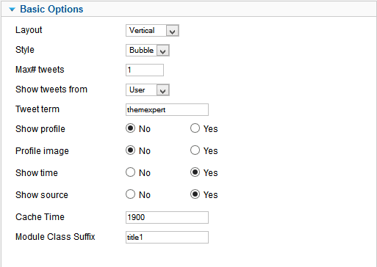The height and width of the screenshot is (267, 377).
Task: Select Yes for Show time
Action: (195, 172)
